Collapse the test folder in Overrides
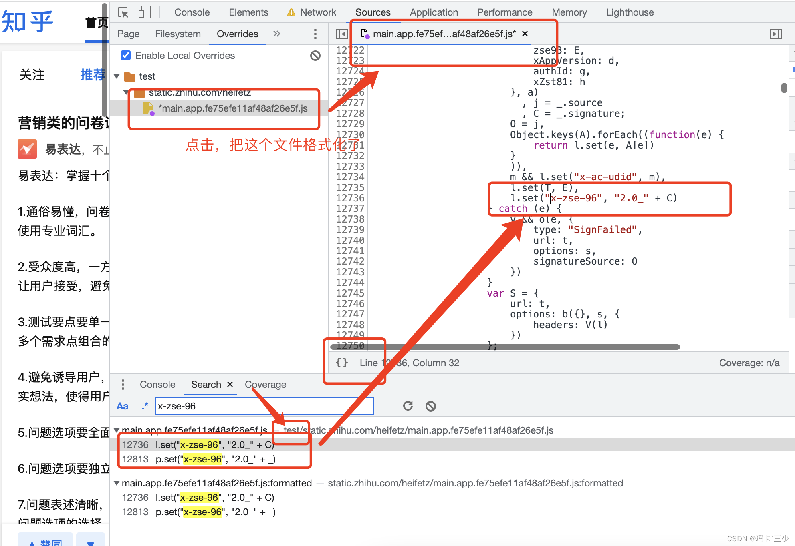795x546 pixels. [117, 76]
